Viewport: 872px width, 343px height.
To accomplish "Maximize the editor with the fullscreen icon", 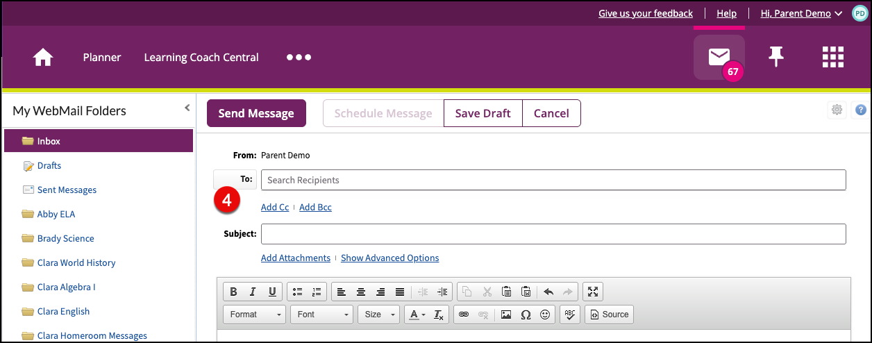I will (x=592, y=292).
